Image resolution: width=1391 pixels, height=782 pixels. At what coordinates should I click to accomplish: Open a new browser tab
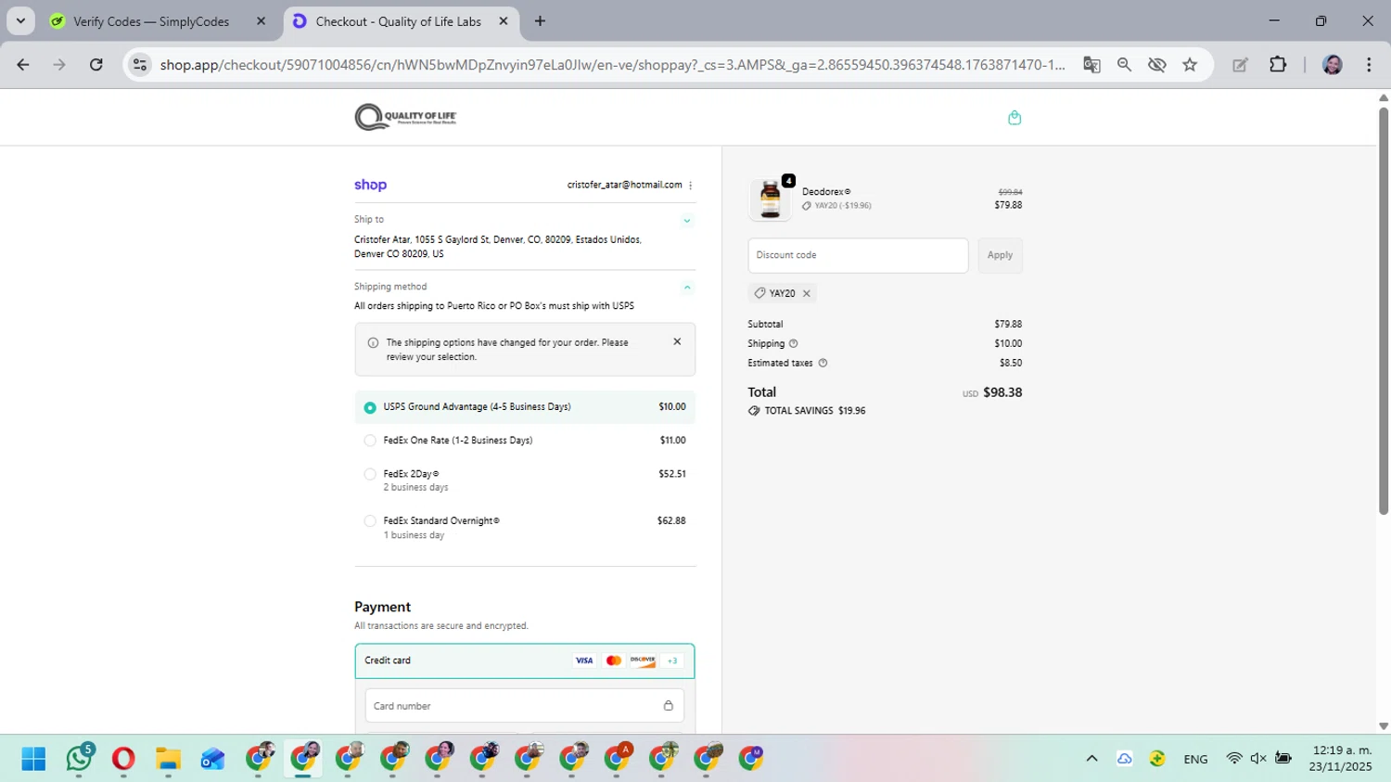(540, 21)
